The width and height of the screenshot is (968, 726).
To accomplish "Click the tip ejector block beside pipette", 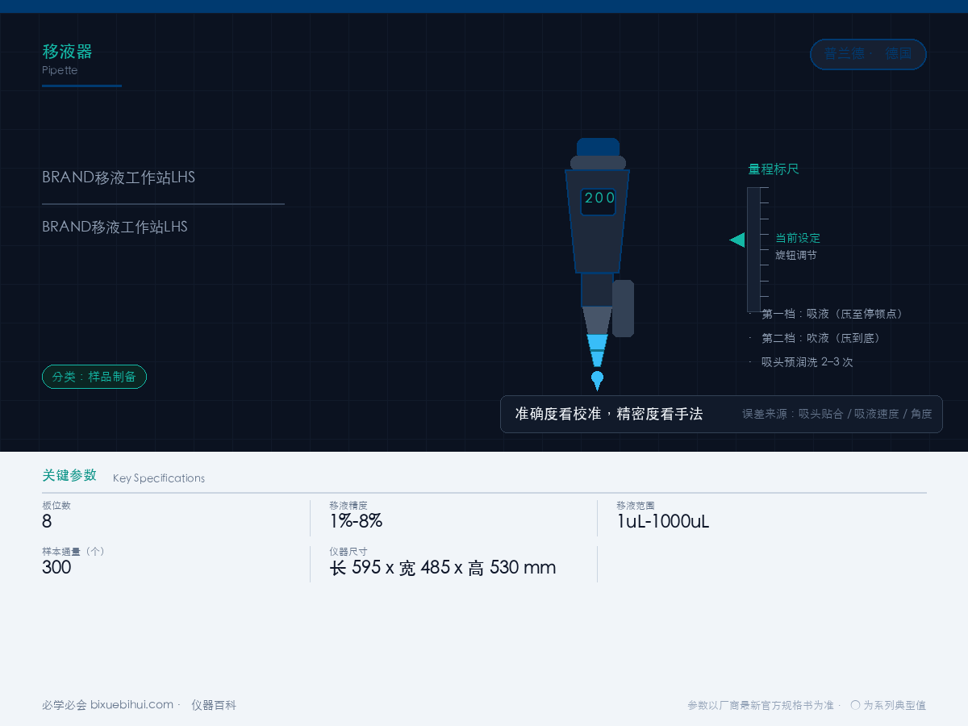I will [x=623, y=308].
